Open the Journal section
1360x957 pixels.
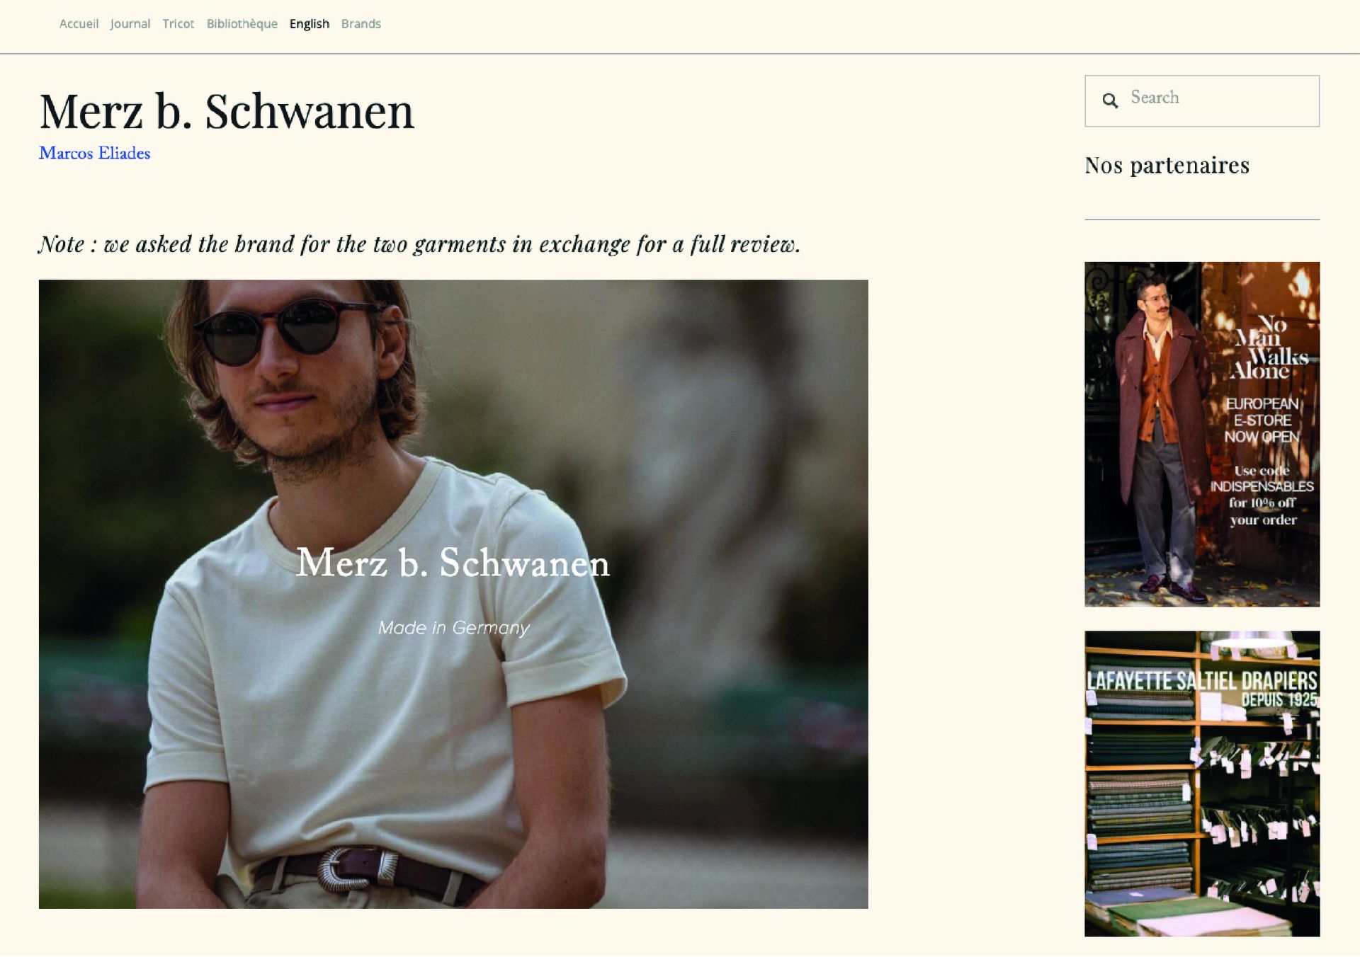130,23
